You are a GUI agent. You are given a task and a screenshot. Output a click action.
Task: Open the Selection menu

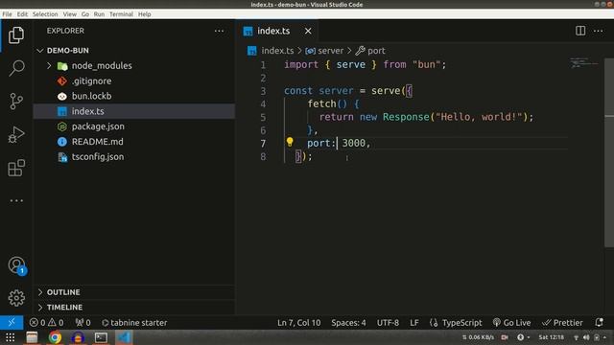pos(45,14)
